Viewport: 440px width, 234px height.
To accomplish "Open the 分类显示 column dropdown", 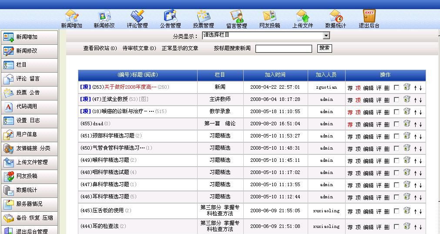I will (x=266, y=36).
